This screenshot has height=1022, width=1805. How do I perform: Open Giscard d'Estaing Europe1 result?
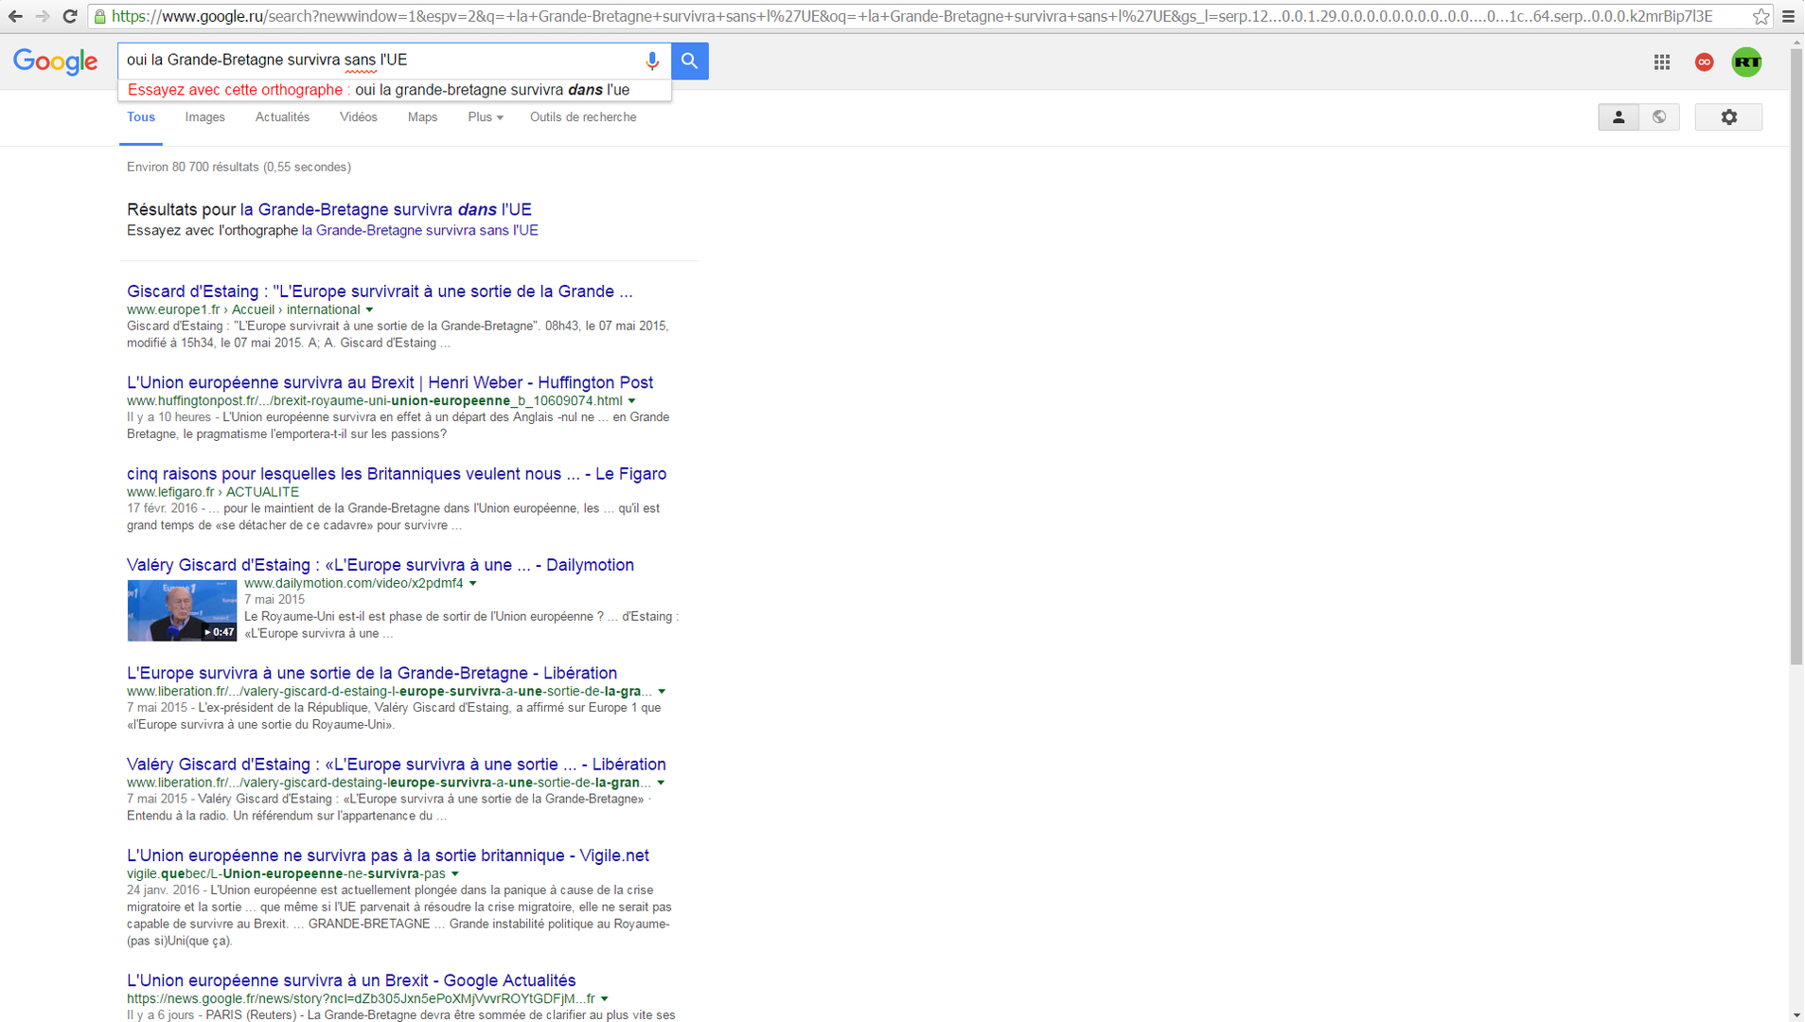coord(380,291)
